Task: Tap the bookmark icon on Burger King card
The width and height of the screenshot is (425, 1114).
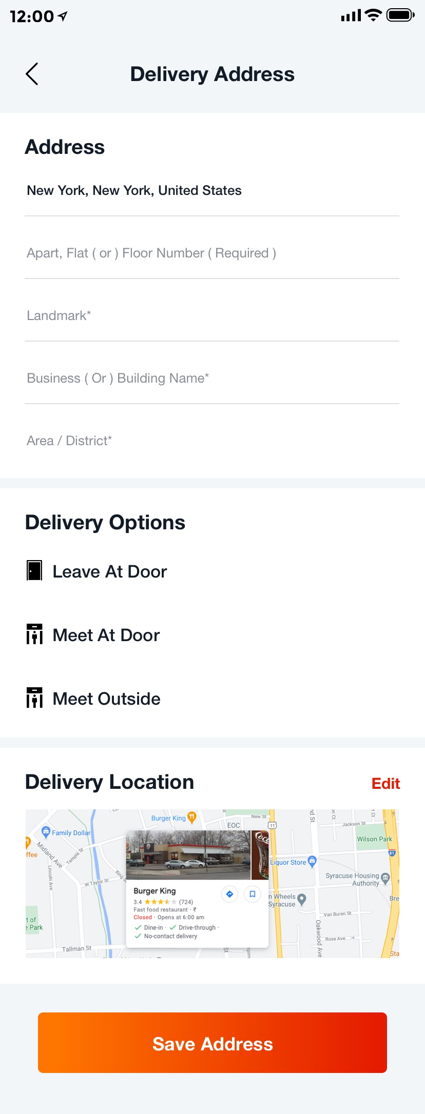Action: (252, 894)
